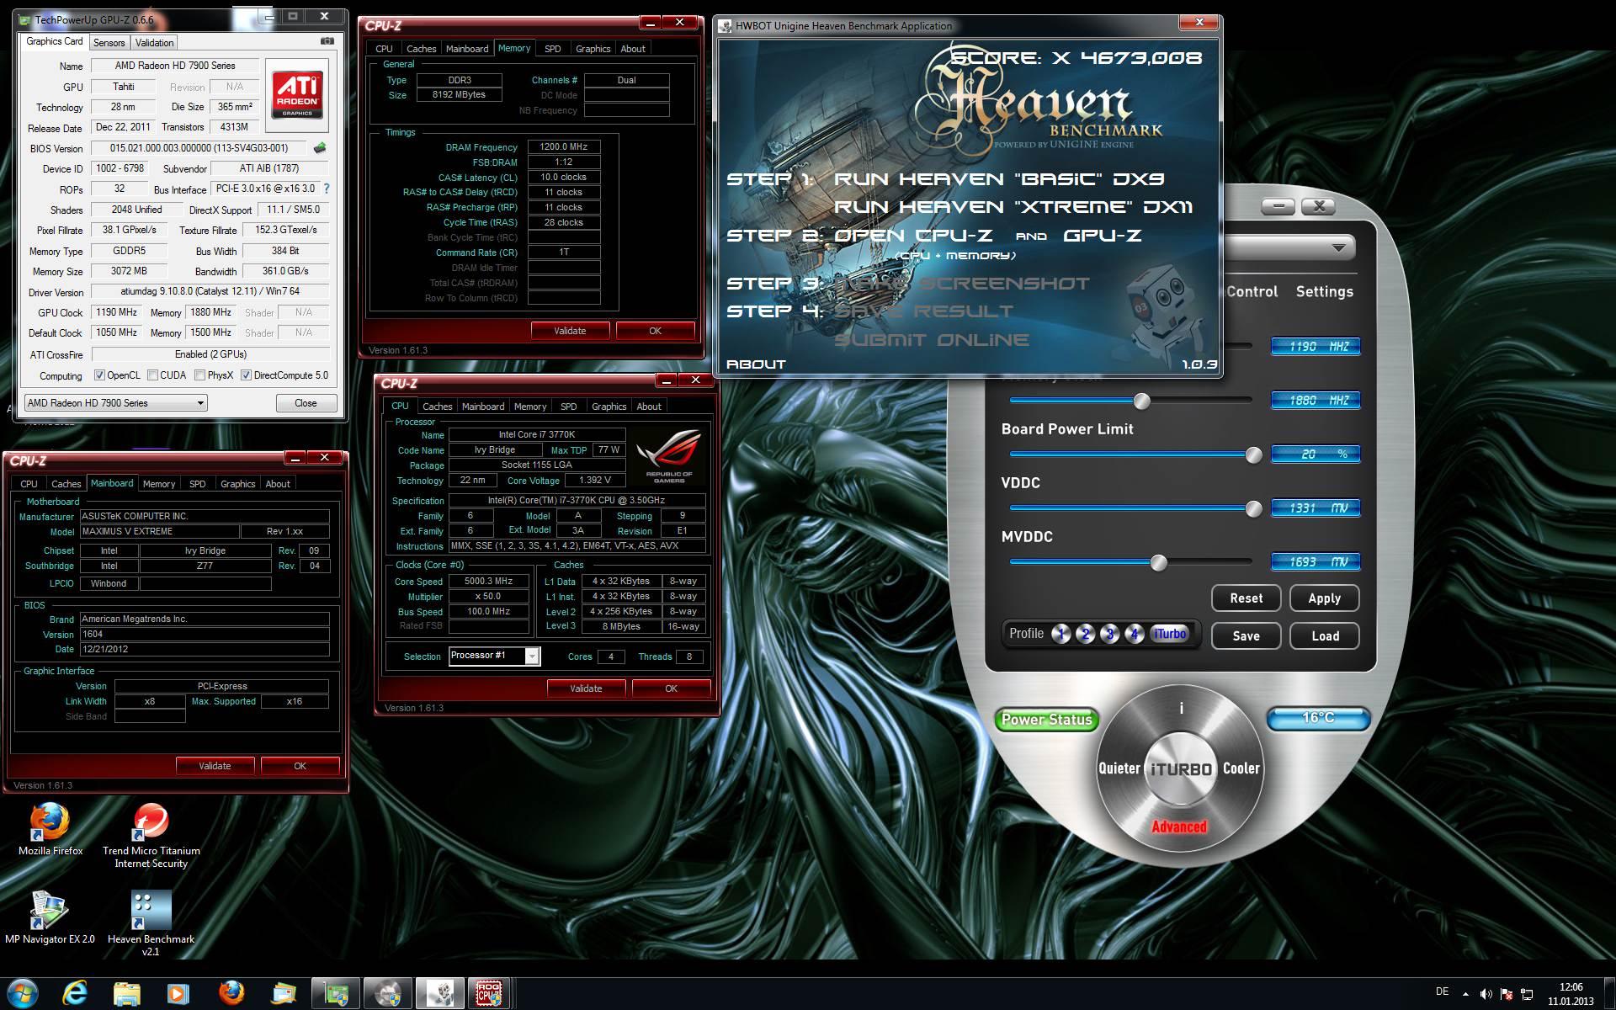Viewport: 1616px width, 1010px height.
Task: Switch to Sensors tab in GPU-Z
Action: (x=109, y=42)
